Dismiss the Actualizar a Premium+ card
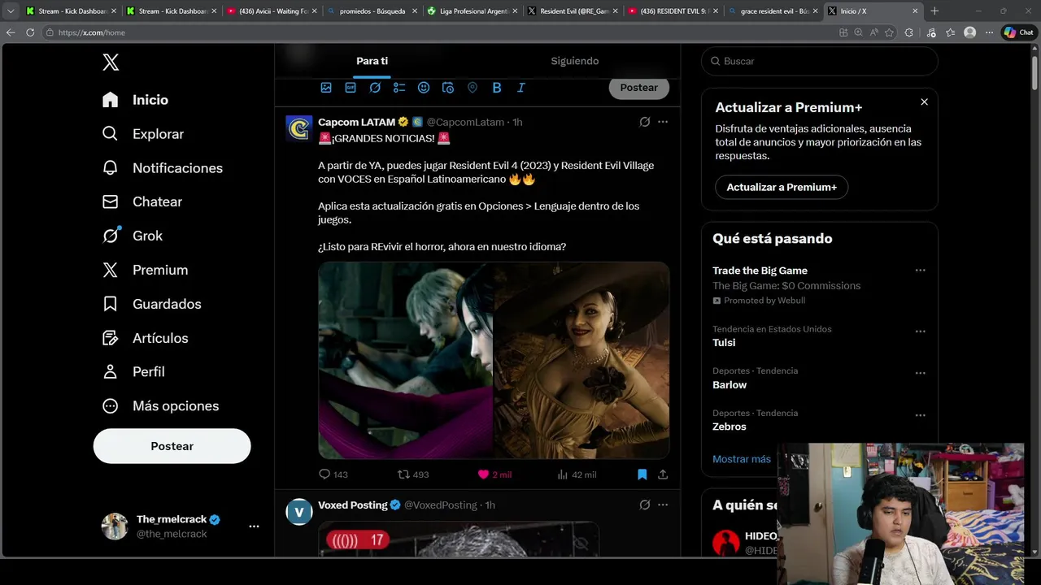This screenshot has width=1041, height=585. pos(924,102)
